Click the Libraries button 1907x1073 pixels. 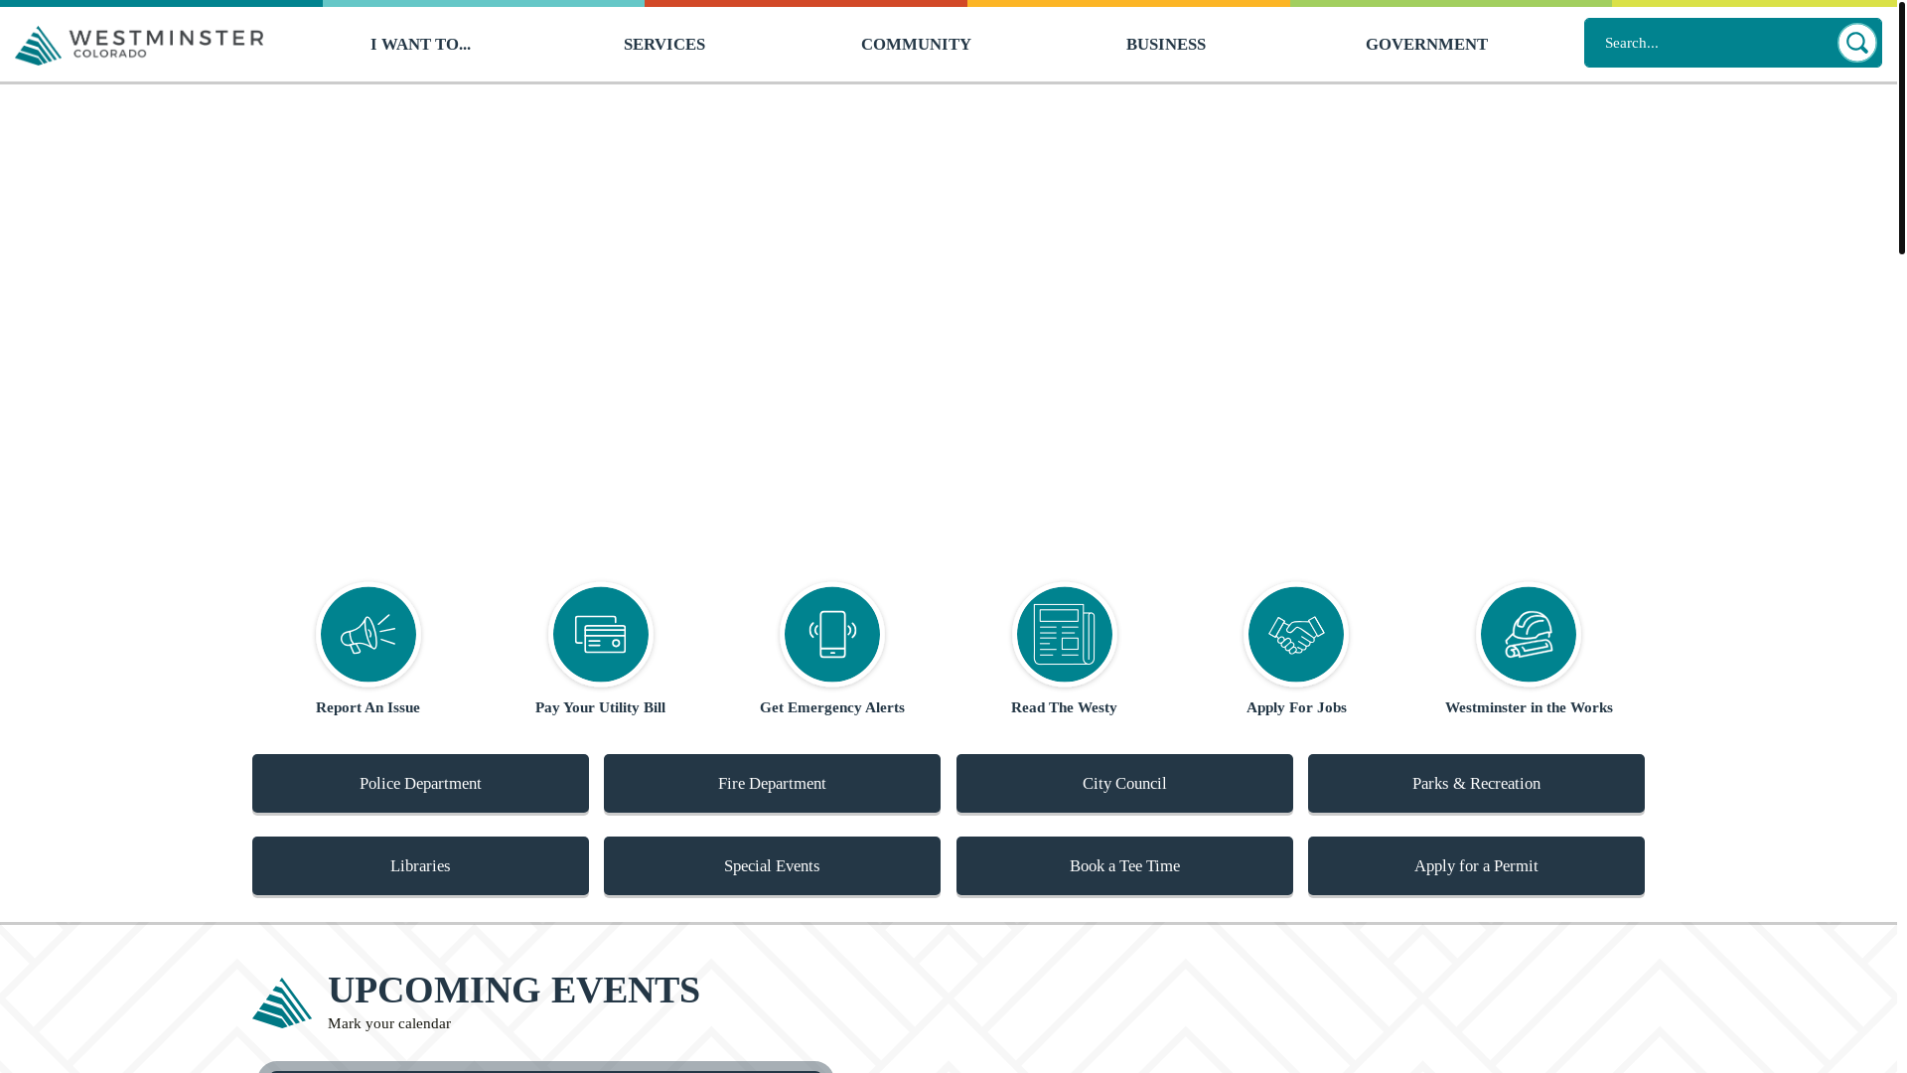coord(420,865)
